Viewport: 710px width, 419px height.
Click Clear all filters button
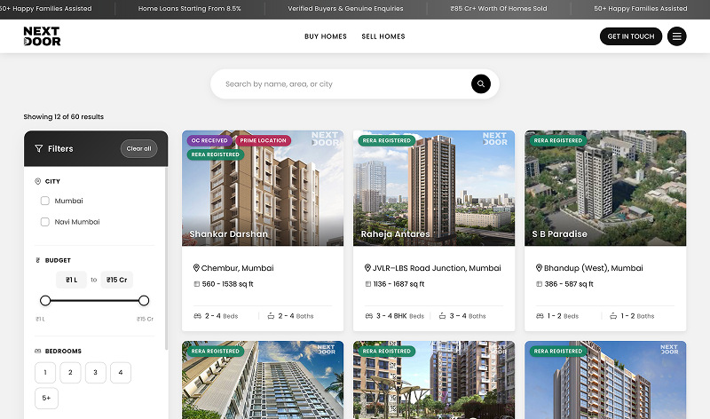[x=139, y=148]
